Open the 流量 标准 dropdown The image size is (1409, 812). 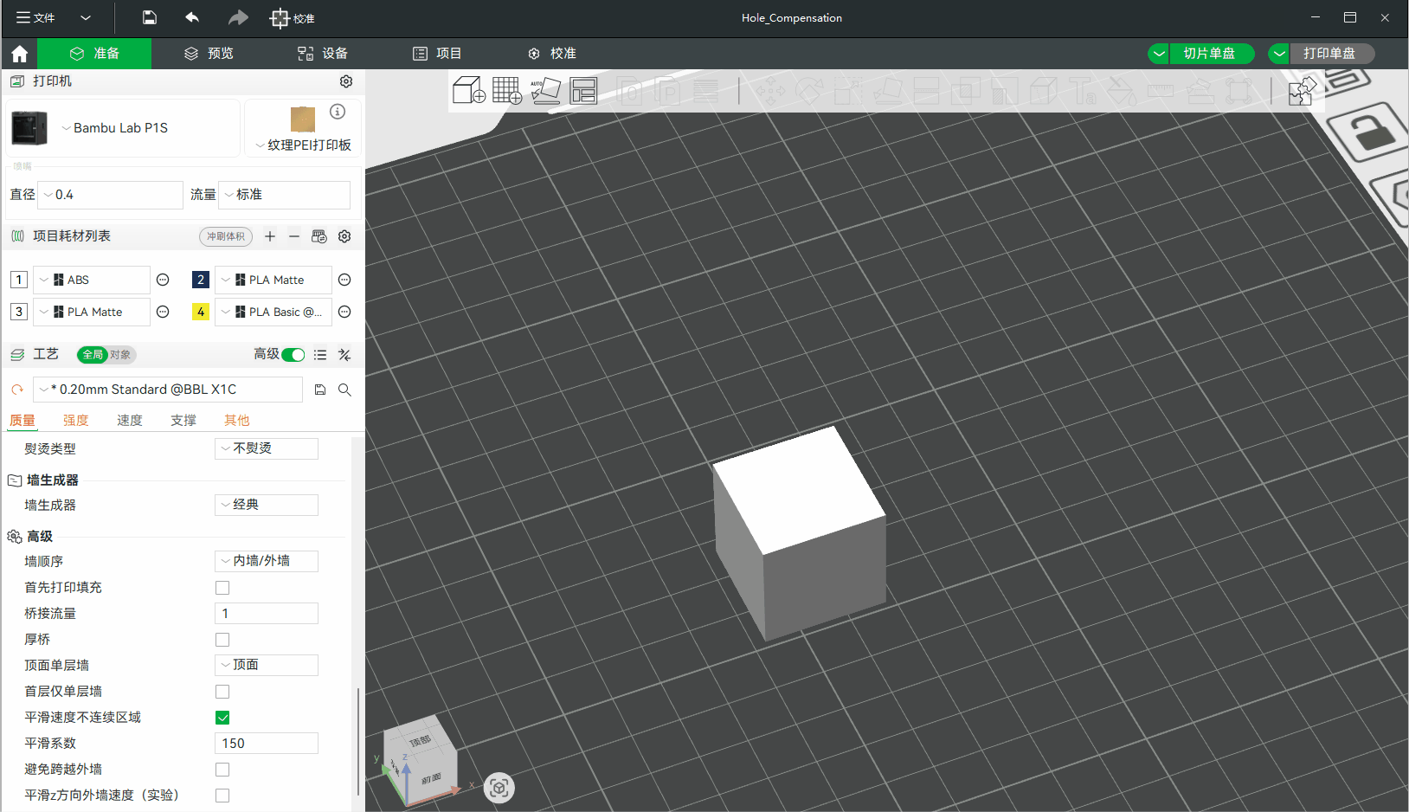pyautogui.click(x=285, y=195)
